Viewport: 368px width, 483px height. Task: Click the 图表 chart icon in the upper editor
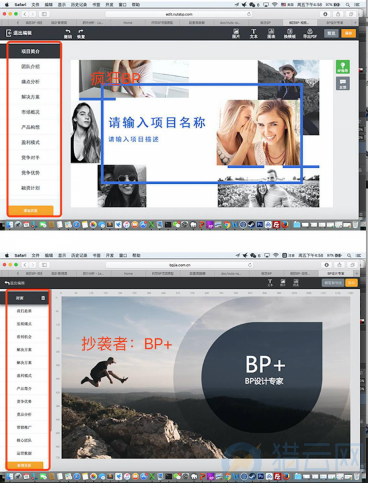271,31
